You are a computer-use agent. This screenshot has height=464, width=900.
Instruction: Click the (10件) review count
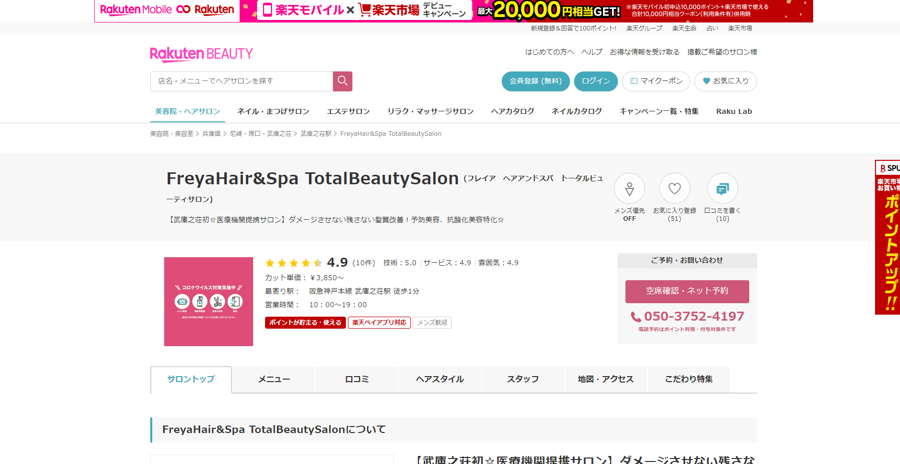[364, 263]
